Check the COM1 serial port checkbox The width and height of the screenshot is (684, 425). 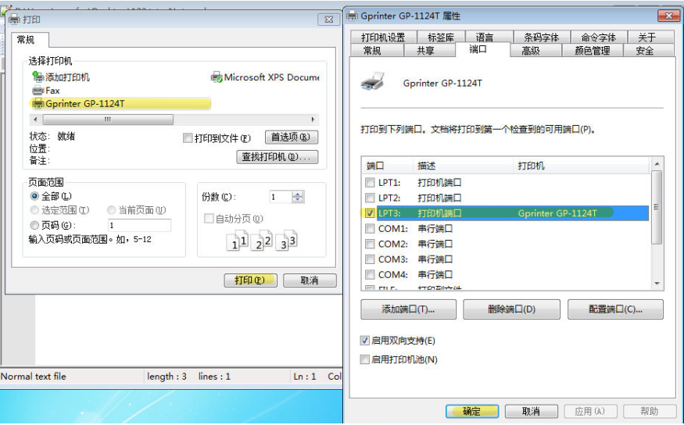370,228
